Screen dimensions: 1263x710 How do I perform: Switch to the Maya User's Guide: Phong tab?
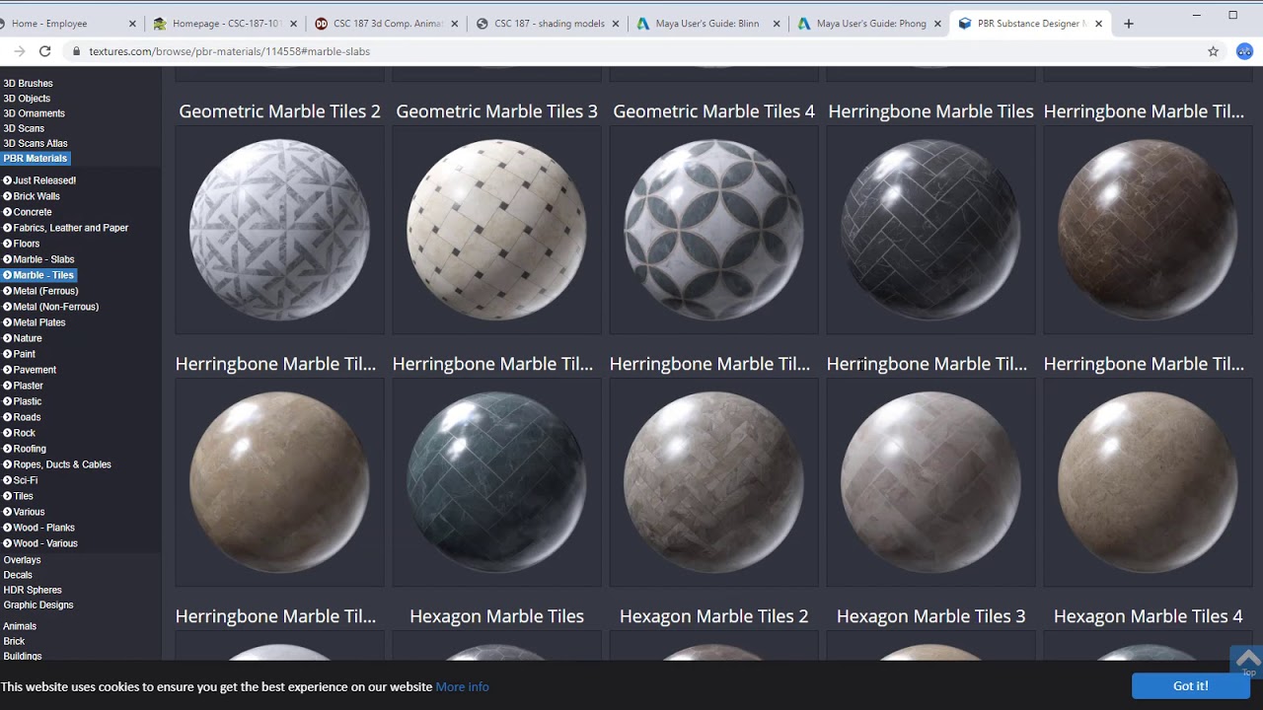868,24
